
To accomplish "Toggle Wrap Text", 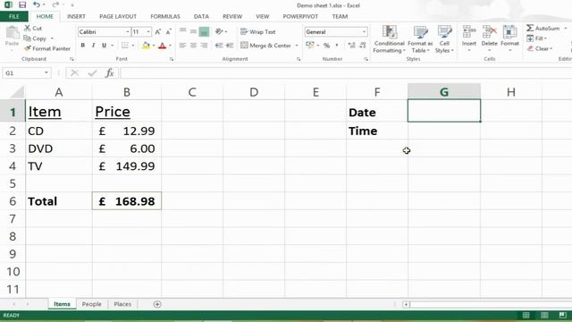I will pyautogui.click(x=258, y=32).
